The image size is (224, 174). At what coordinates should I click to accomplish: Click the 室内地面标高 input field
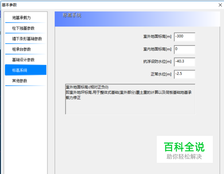pyautogui.click(x=185, y=49)
